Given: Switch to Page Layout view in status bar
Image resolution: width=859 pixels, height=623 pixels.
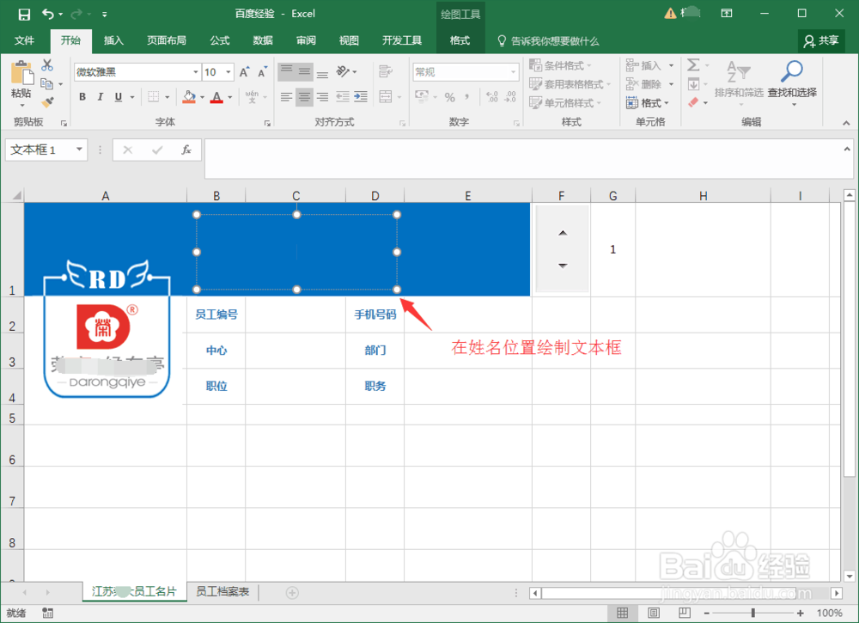Looking at the screenshot, I should tap(654, 613).
